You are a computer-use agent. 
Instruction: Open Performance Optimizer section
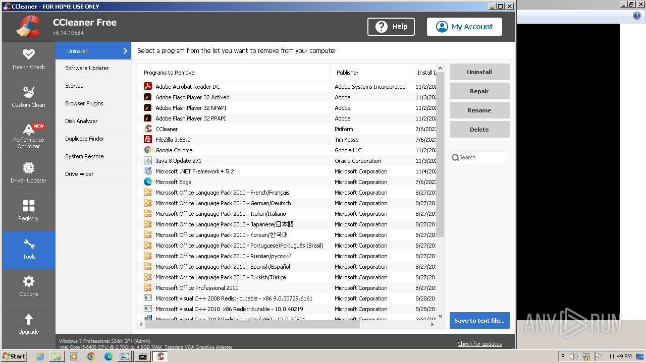click(29, 136)
